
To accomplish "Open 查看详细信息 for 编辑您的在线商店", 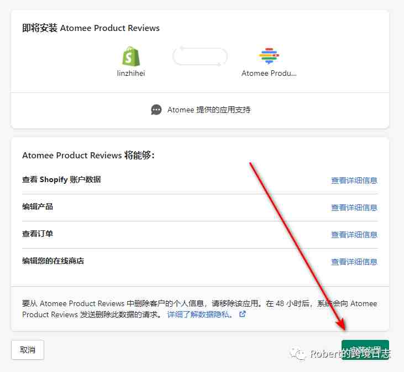I will click(x=354, y=262).
